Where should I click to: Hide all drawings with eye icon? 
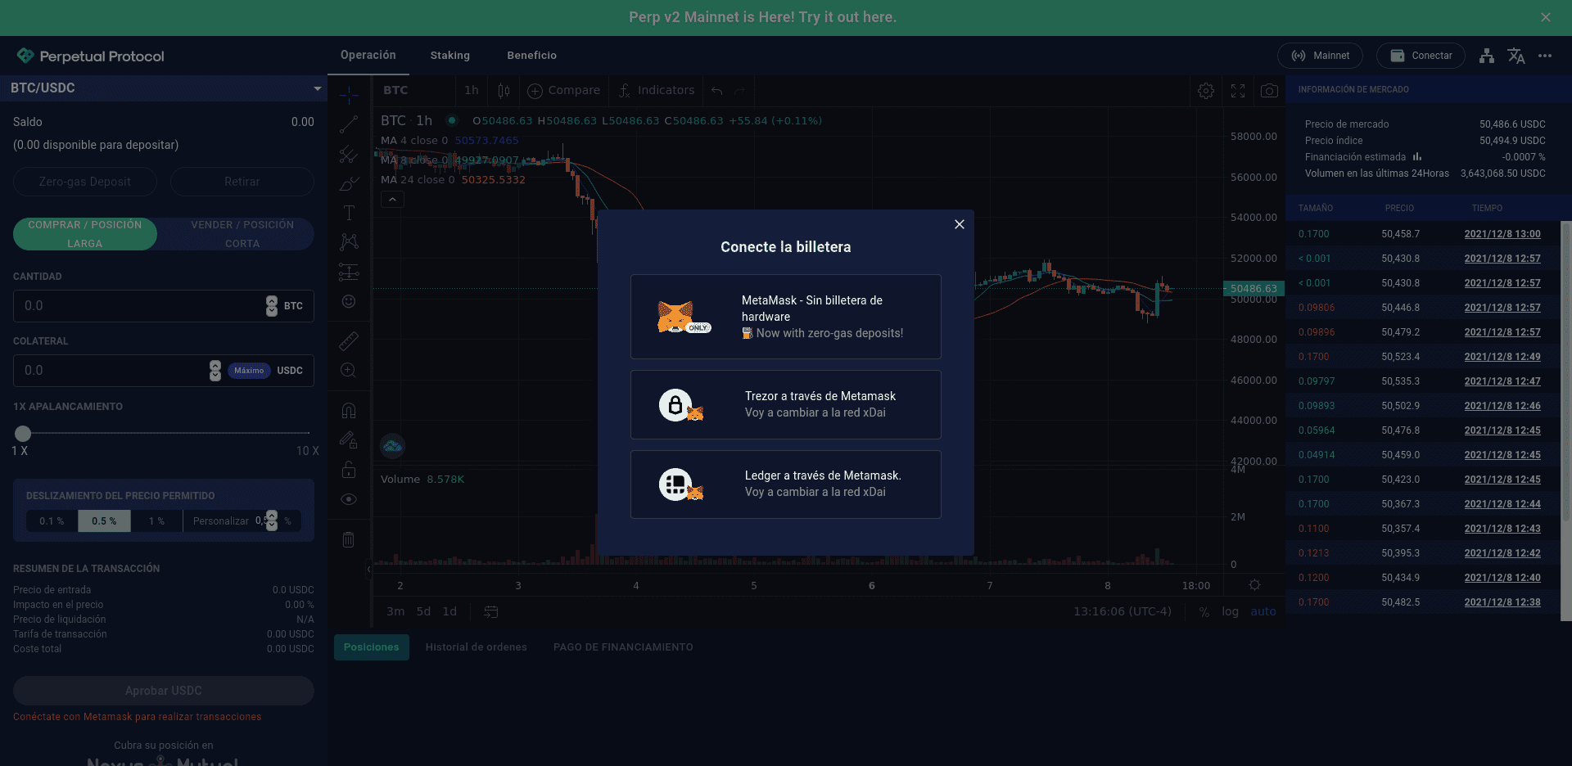(349, 499)
